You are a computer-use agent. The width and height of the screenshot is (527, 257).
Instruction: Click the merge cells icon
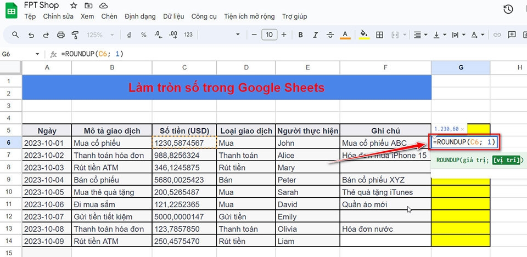[395, 35]
